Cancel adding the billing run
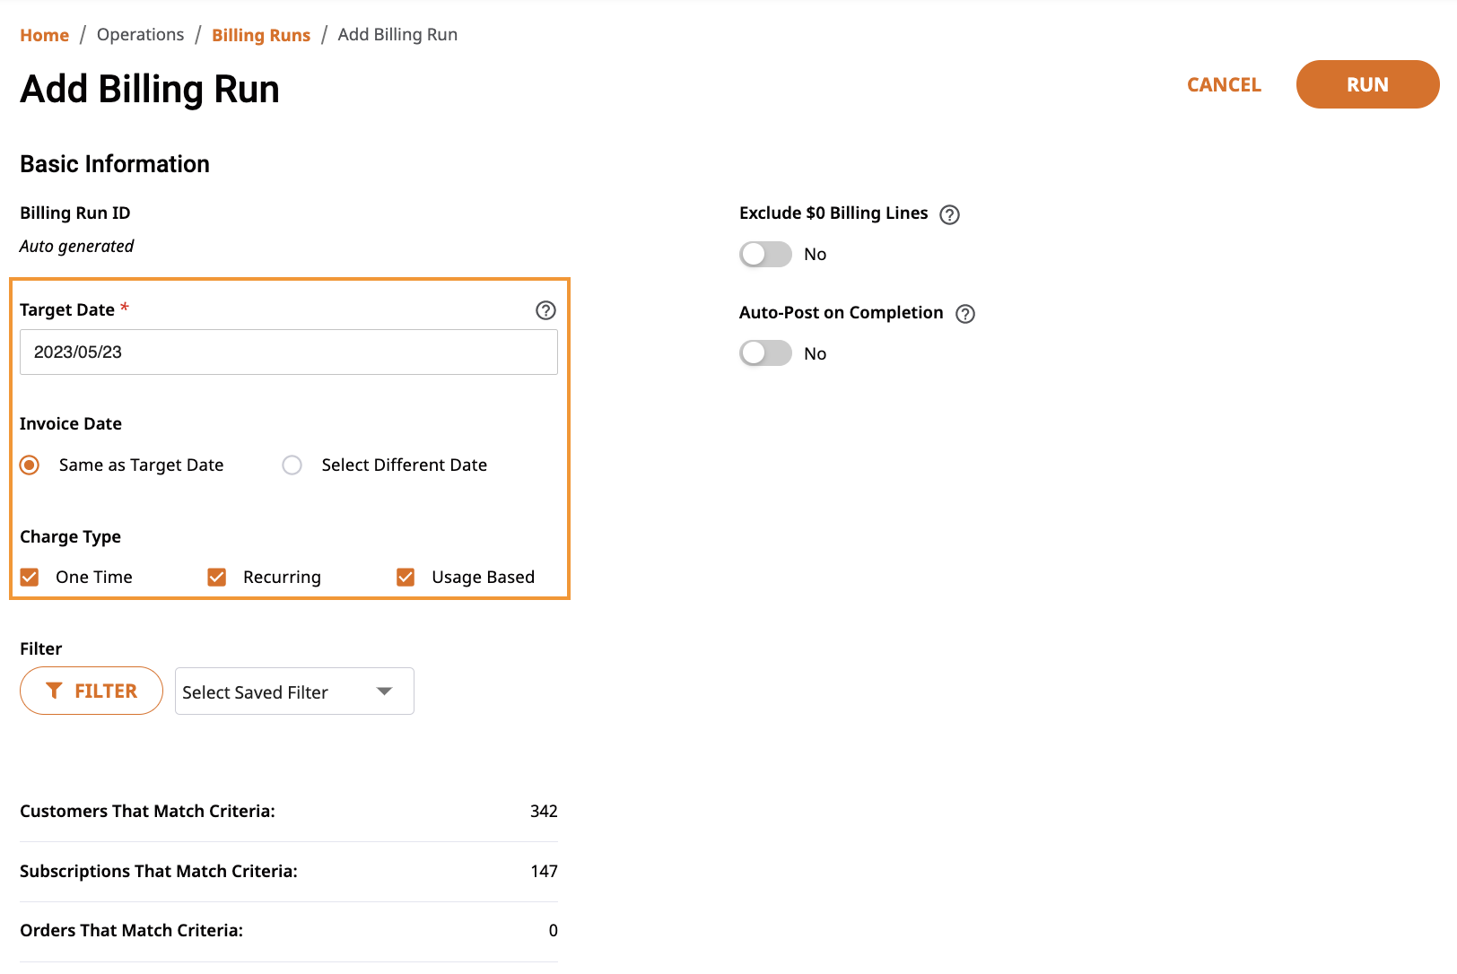This screenshot has height=974, width=1457. [x=1224, y=84]
